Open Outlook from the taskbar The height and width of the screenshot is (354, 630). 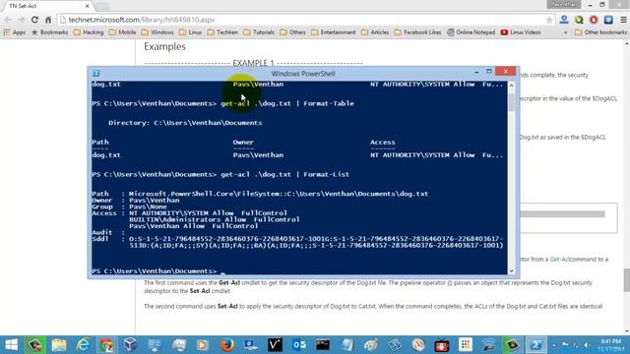coord(299,345)
